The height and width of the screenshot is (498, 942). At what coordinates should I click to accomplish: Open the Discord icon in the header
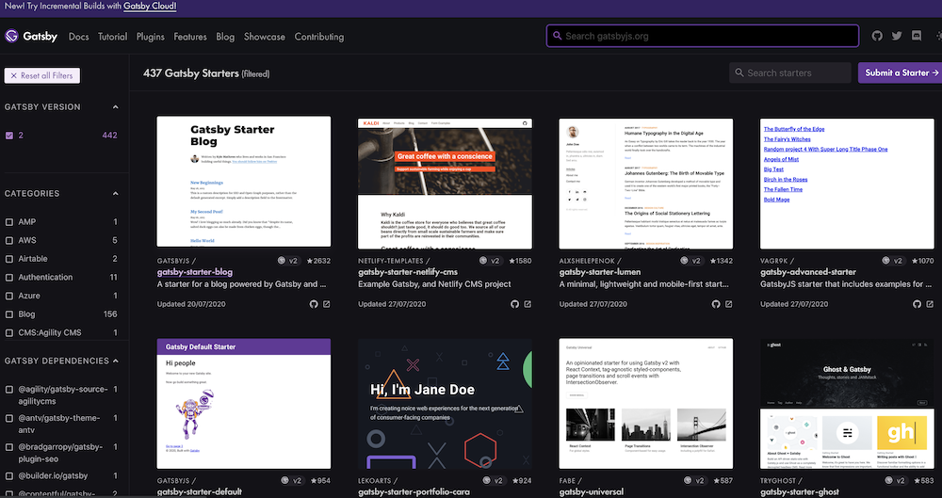918,36
